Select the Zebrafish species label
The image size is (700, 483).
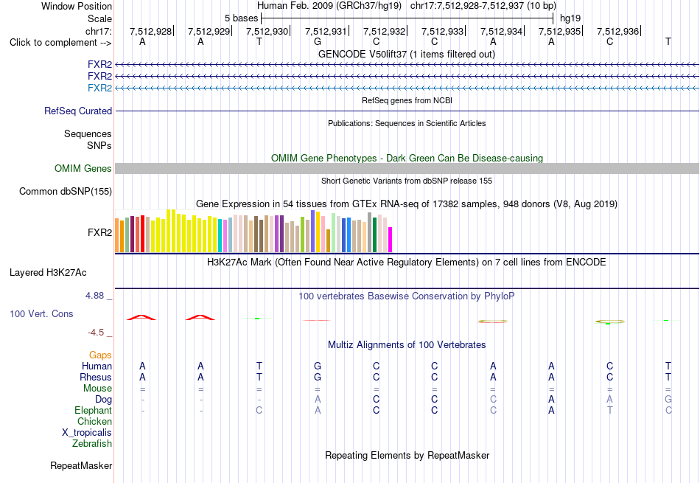pos(92,444)
